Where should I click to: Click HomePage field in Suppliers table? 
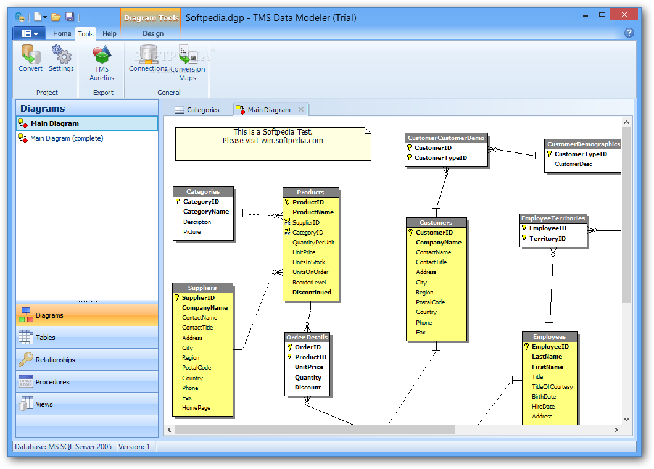[196, 408]
